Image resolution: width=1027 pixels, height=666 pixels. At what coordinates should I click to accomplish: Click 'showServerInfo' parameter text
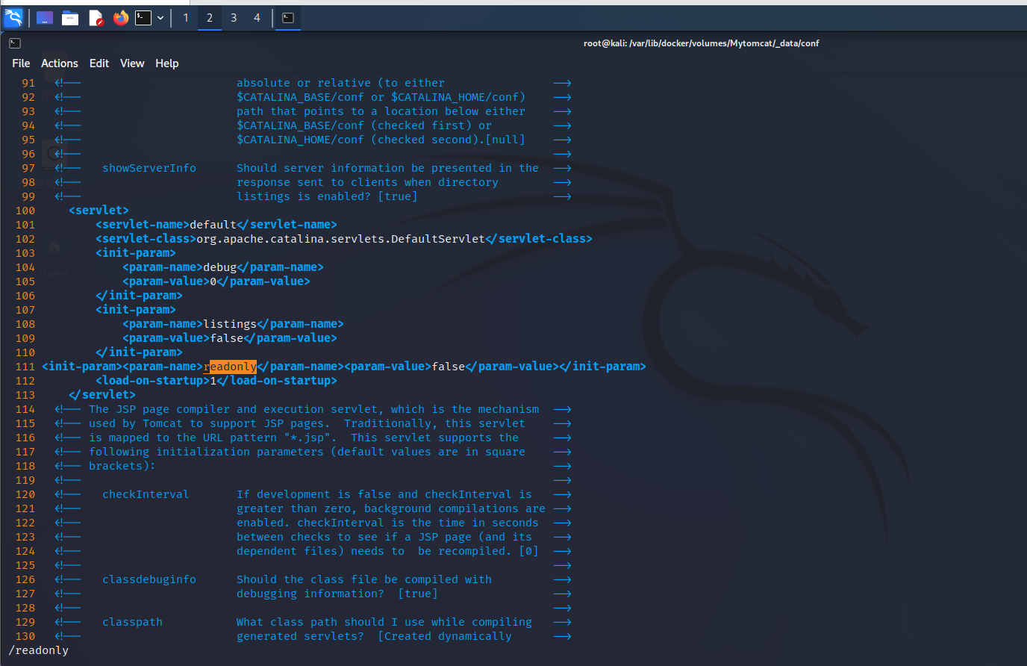149,168
